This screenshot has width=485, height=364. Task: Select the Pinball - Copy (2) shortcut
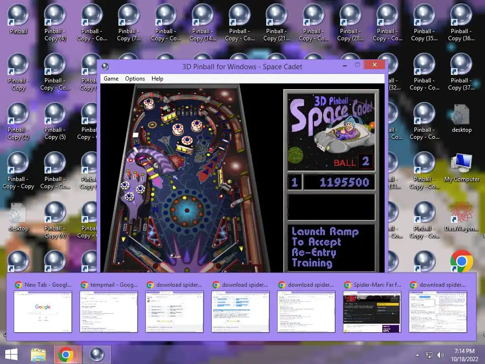coord(18,121)
